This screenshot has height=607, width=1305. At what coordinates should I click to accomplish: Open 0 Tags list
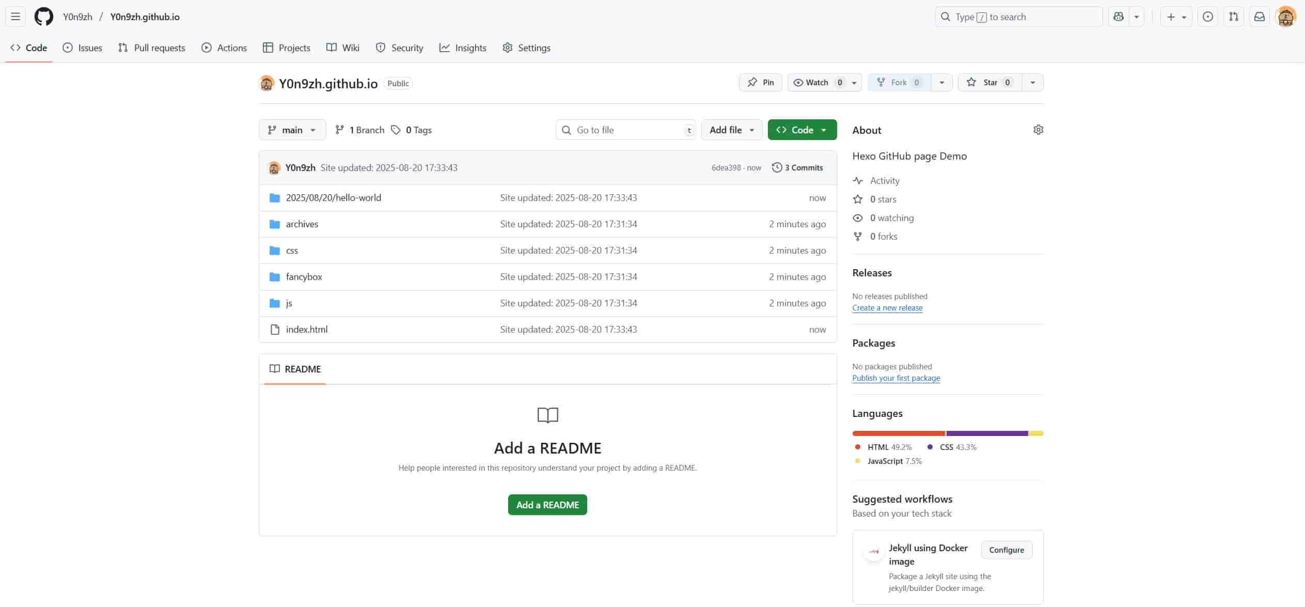tap(412, 130)
